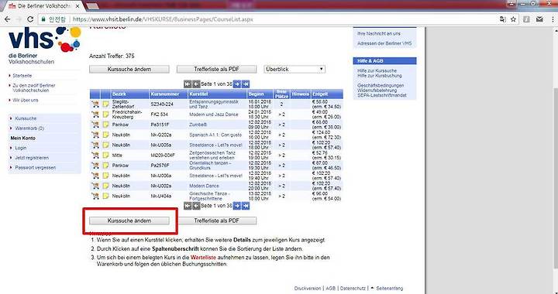Click the browser address bar URL
Screen dimensions: 558x294
[163, 19]
